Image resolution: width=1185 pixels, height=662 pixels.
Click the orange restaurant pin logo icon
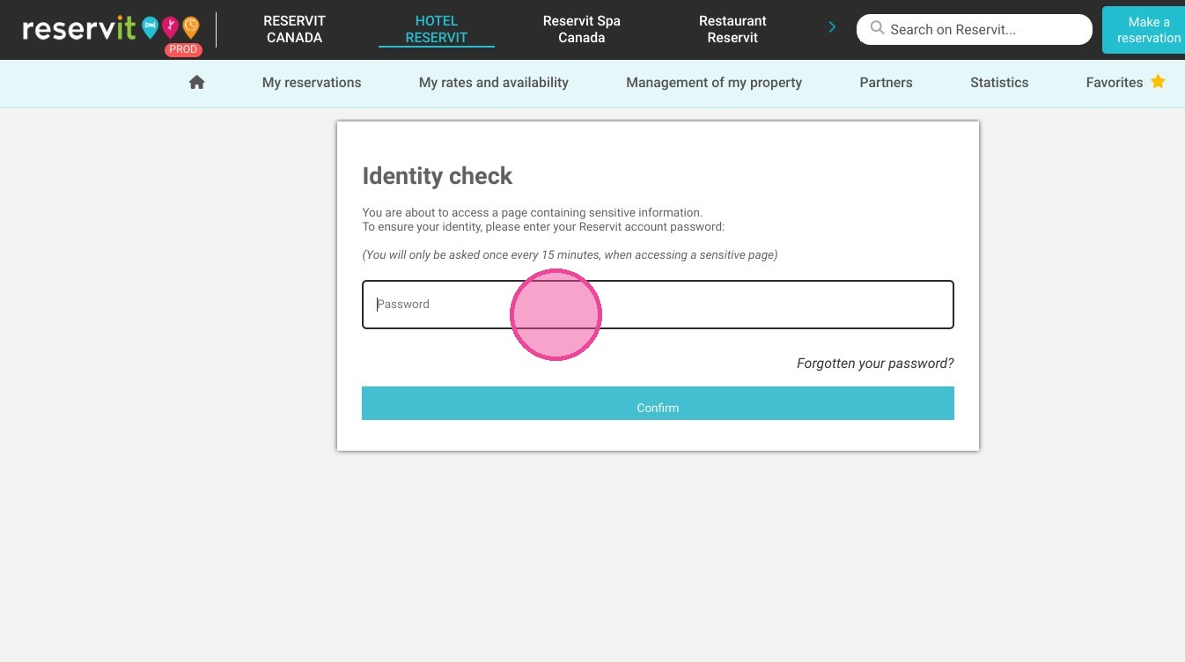[x=190, y=27]
